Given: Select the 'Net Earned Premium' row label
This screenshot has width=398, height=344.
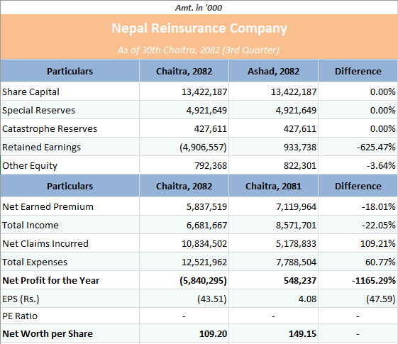Looking at the screenshot, I should tap(48, 207).
